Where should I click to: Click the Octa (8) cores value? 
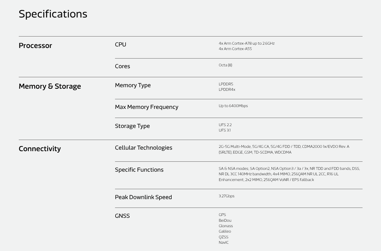coord(225,65)
